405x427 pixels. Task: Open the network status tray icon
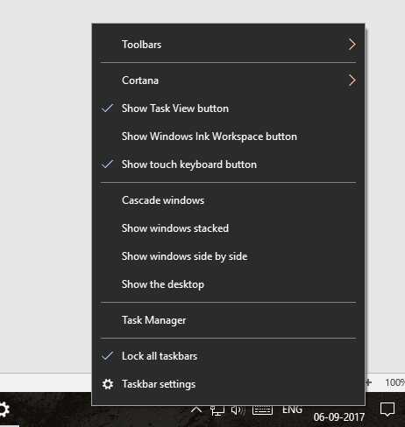click(217, 410)
